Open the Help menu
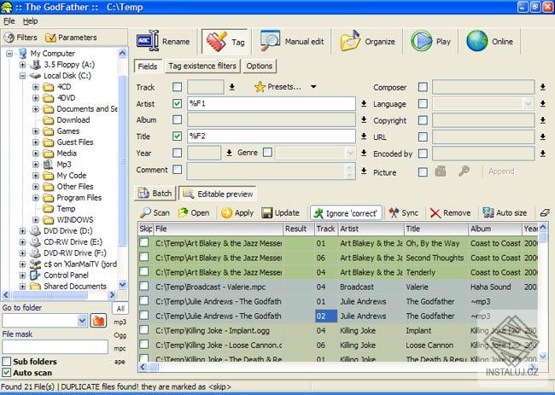The height and width of the screenshot is (395, 555). pos(30,20)
